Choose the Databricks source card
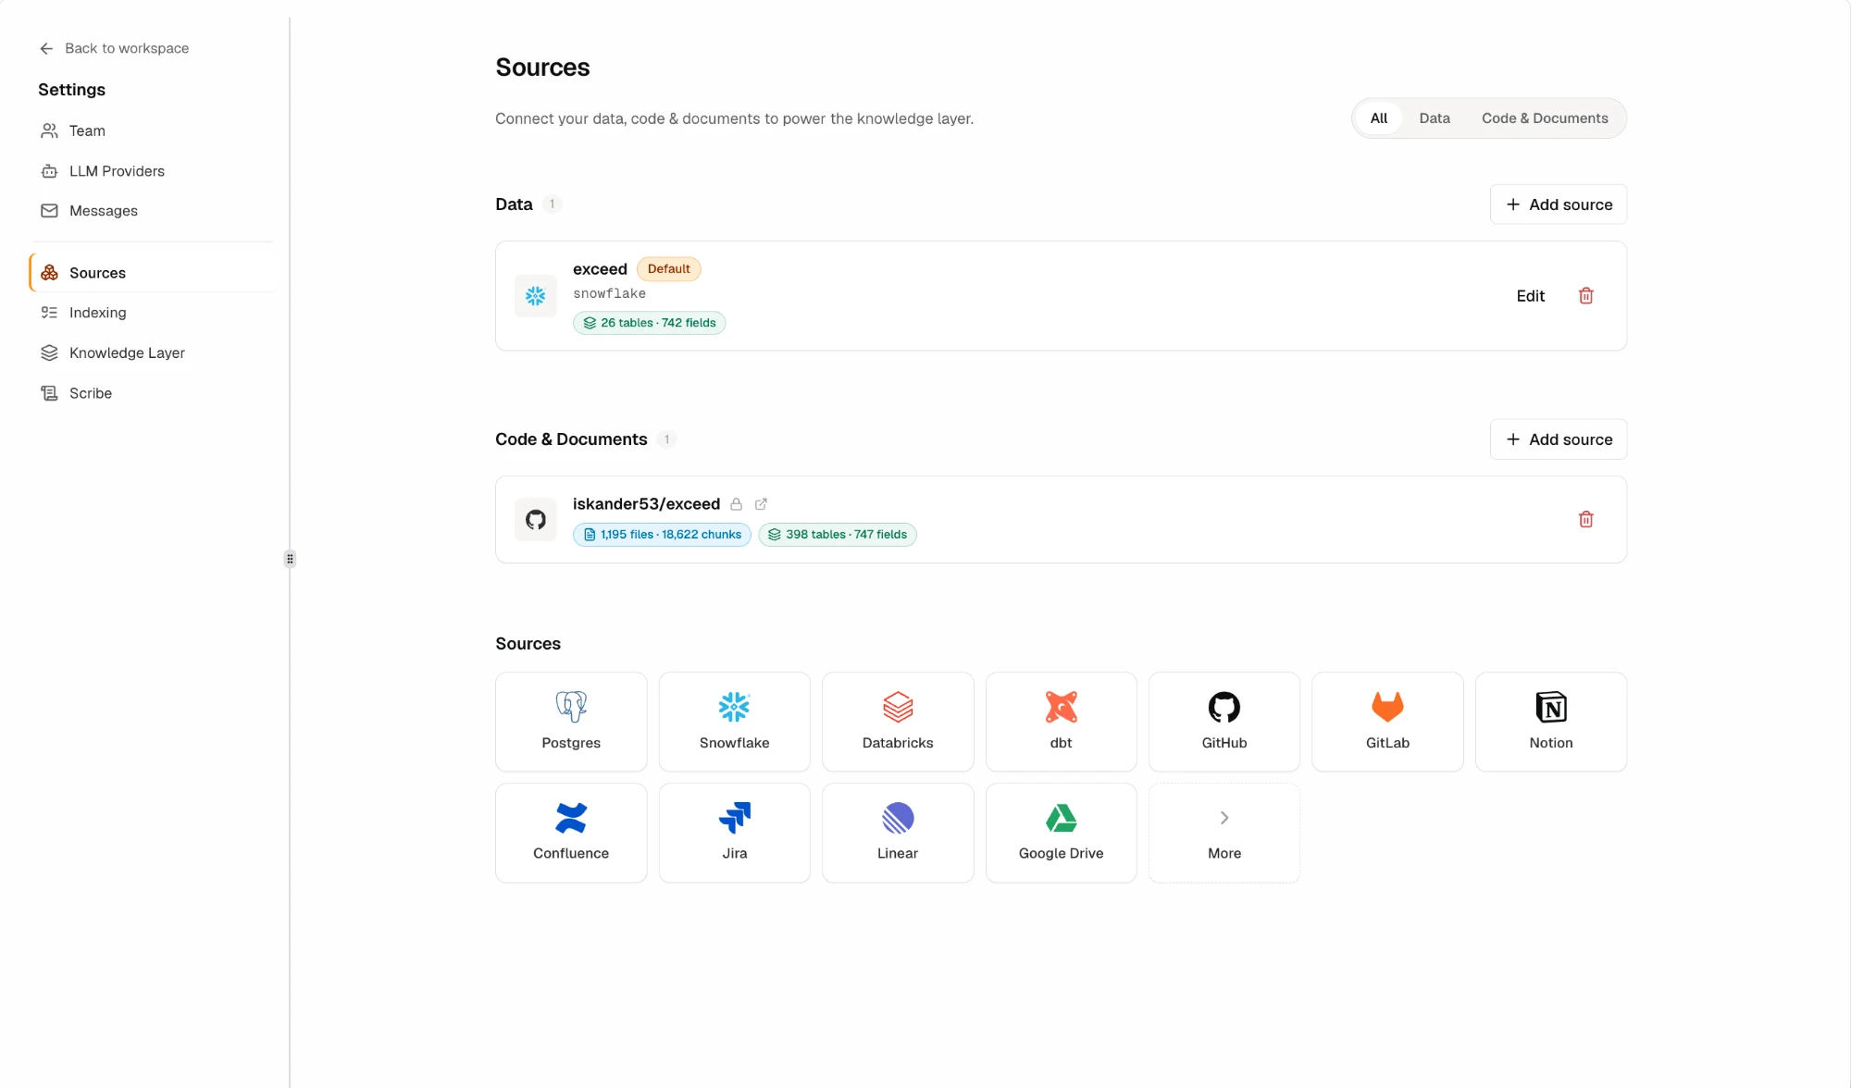1851x1088 pixels. (898, 722)
